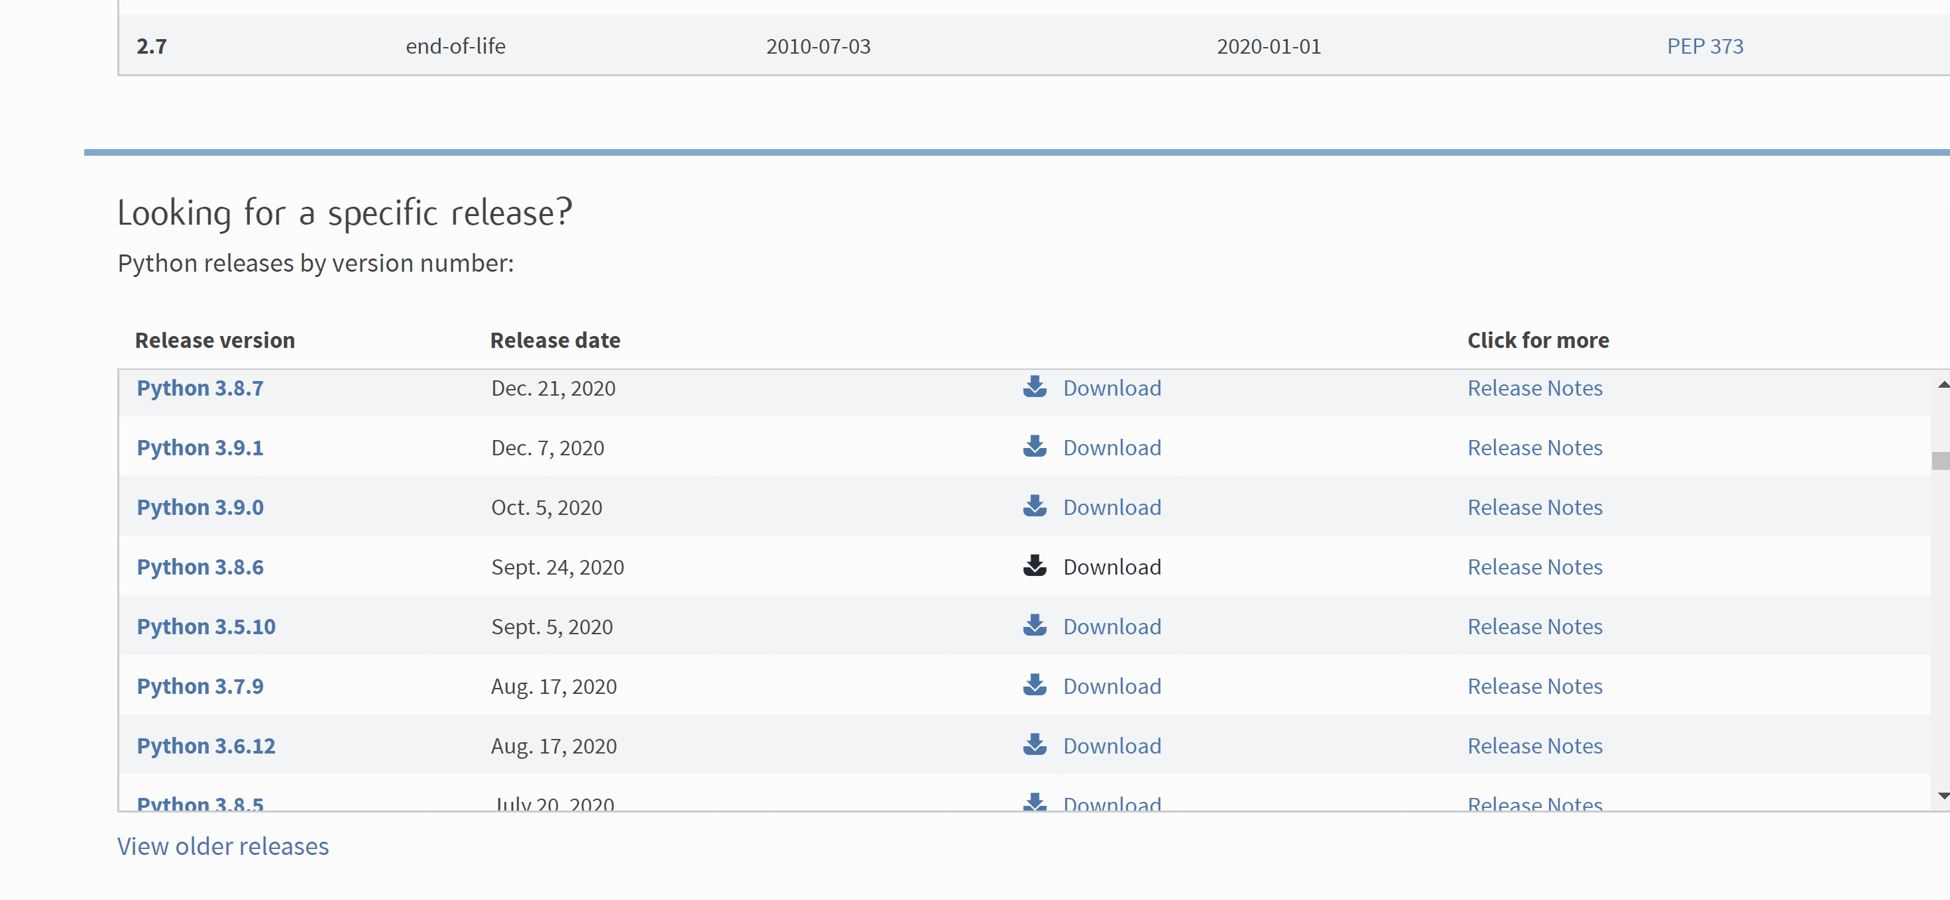Click the 'Click for more' column header
This screenshot has height=900, width=1950.
tap(1538, 341)
